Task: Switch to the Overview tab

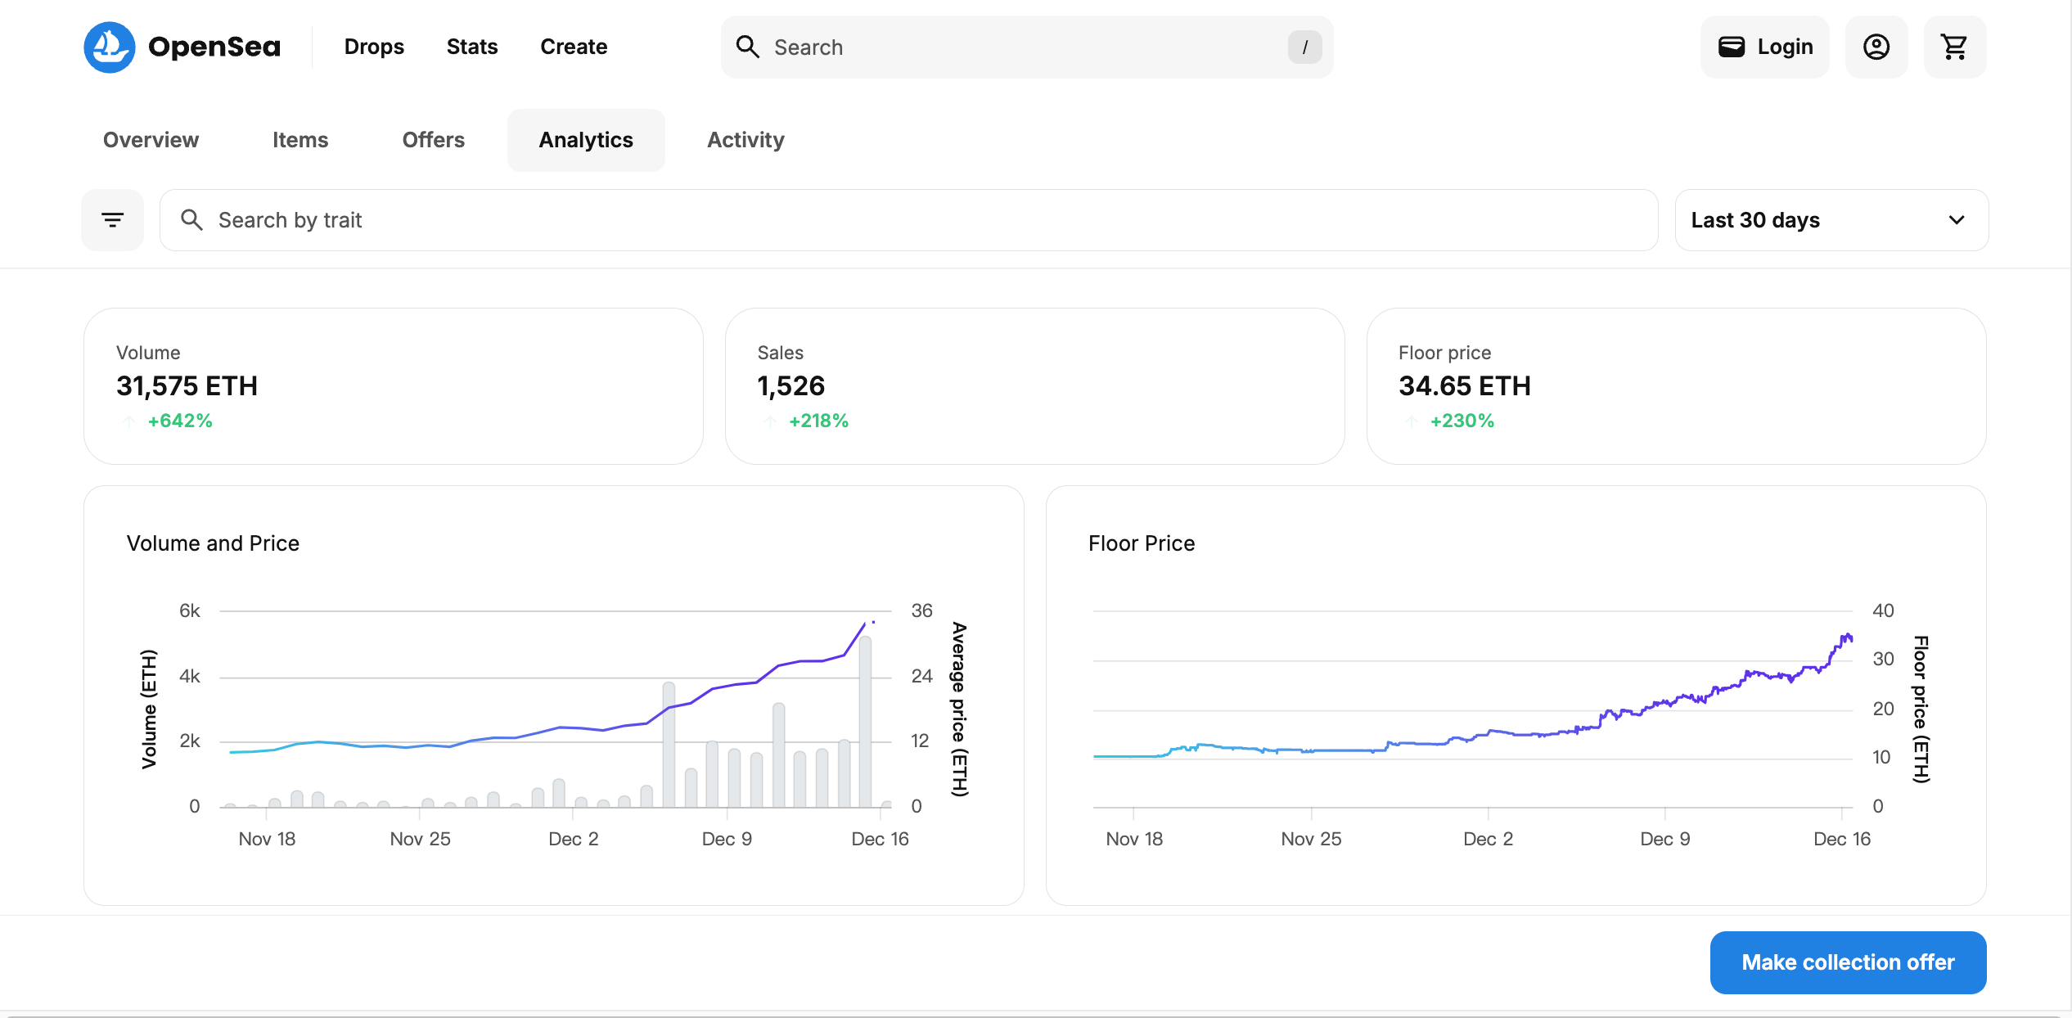Action: (151, 140)
